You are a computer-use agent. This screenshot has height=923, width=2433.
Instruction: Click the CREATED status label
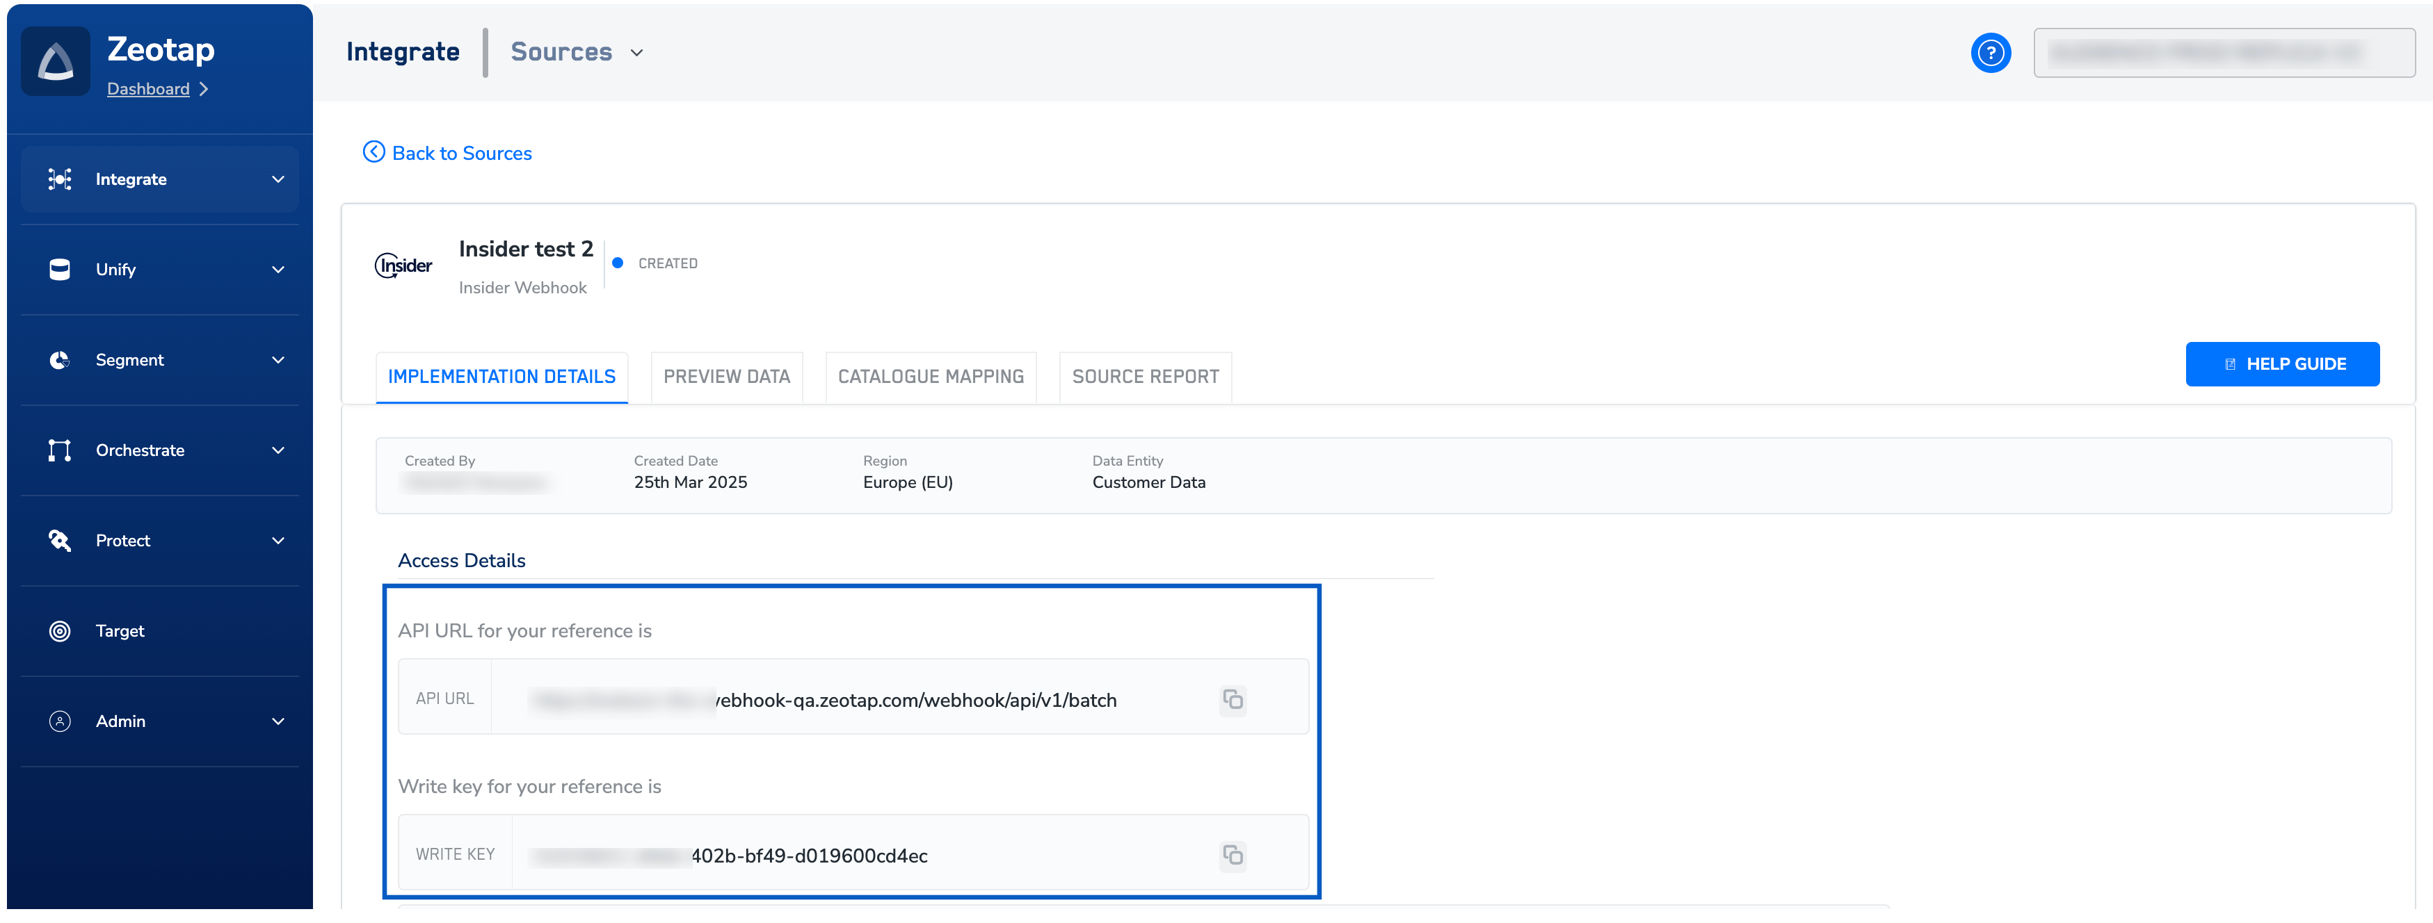(x=668, y=264)
